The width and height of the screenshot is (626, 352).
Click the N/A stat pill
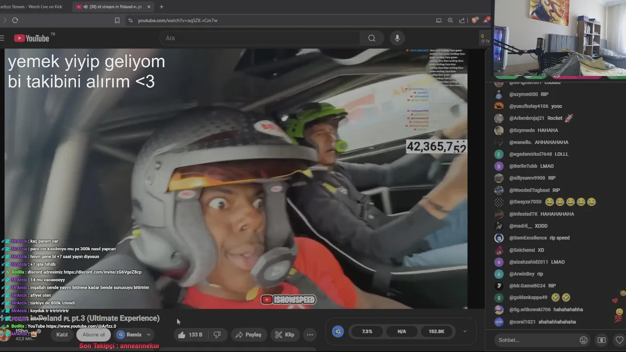coord(402,331)
